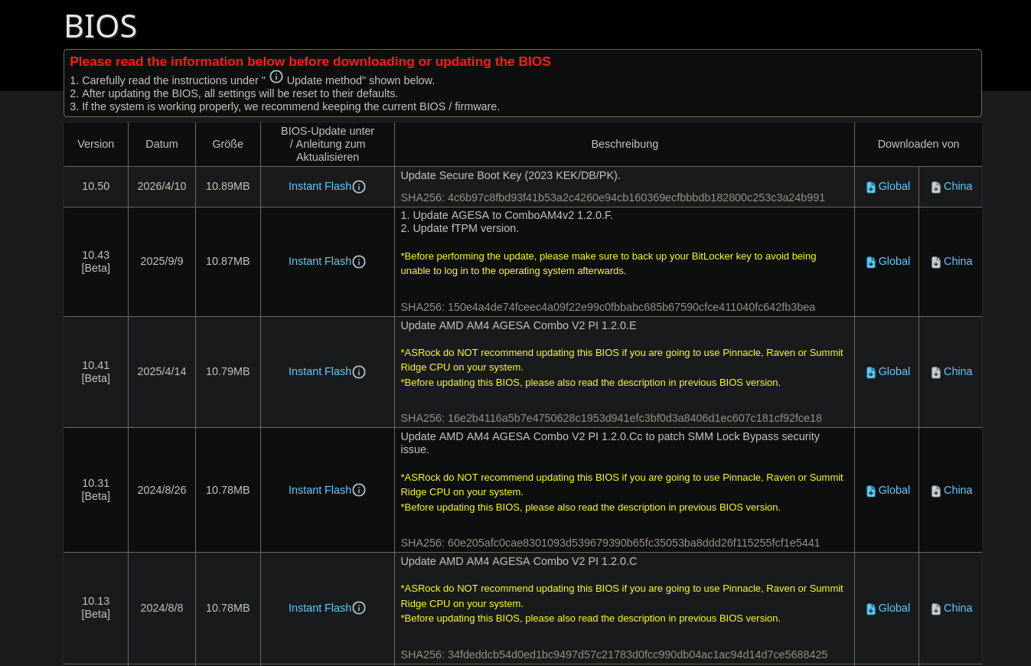The height and width of the screenshot is (666, 1031).
Task: Download BIOS 10.31 via the Global link
Action: 894,490
